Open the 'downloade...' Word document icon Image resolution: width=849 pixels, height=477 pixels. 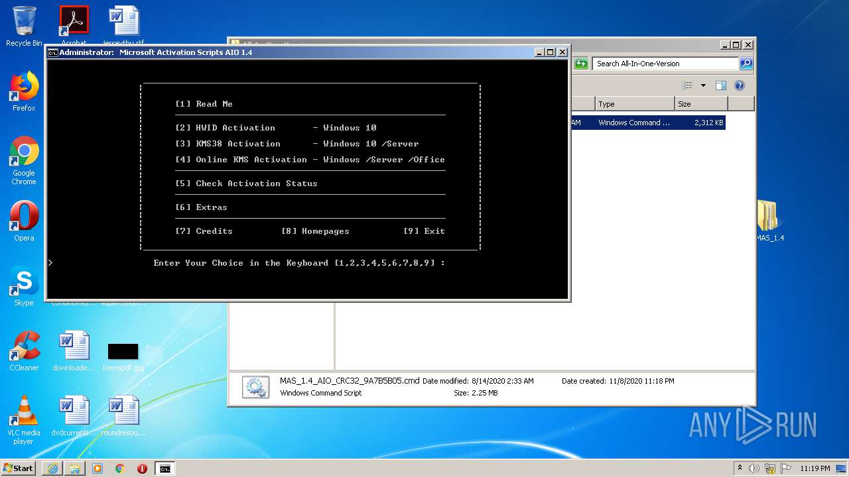pyautogui.click(x=74, y=351)
